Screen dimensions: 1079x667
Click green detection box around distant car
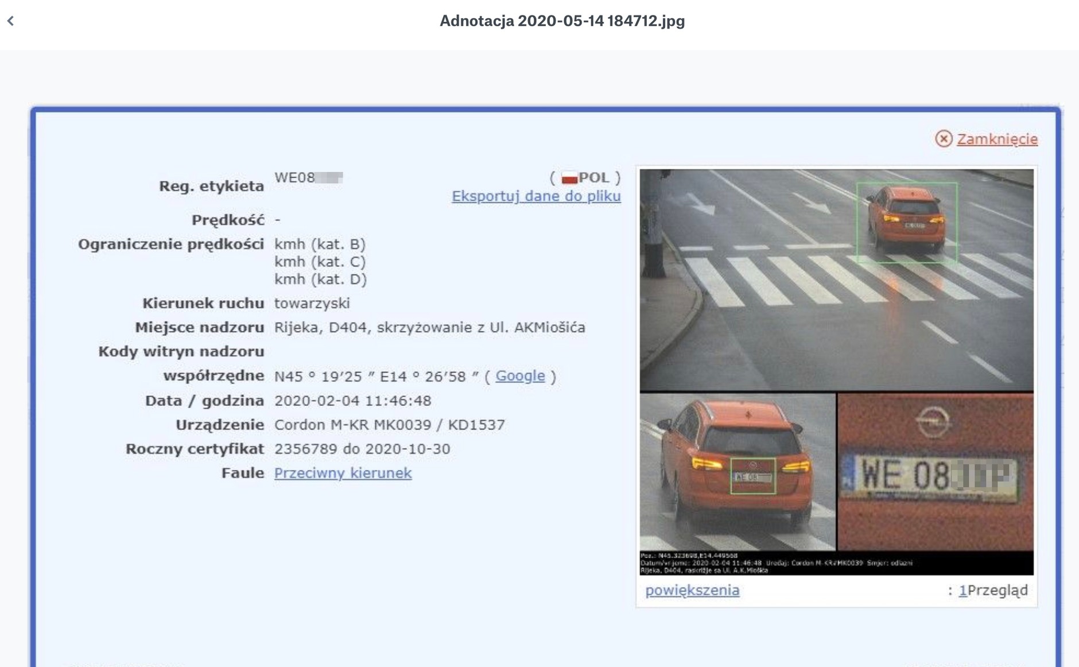[x=906, y=222]
